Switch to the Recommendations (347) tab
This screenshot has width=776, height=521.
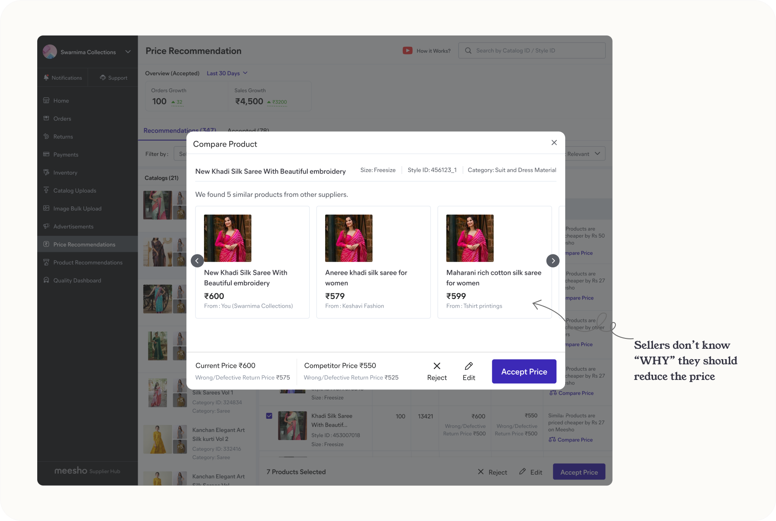180,131
